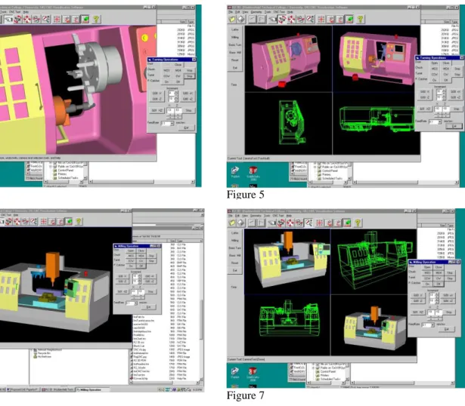Screen dimensions: 465x406
Task: Select Scheduled Tasks tree item below the Figure 7 window
Action: coord(330,379)
